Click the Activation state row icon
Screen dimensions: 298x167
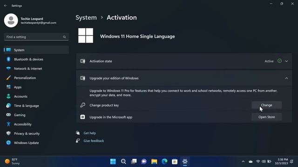click(83, 61)
